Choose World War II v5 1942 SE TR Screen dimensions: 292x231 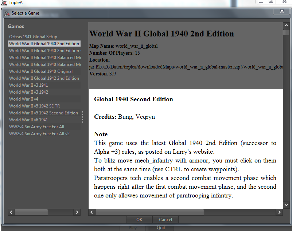point(44,106)
